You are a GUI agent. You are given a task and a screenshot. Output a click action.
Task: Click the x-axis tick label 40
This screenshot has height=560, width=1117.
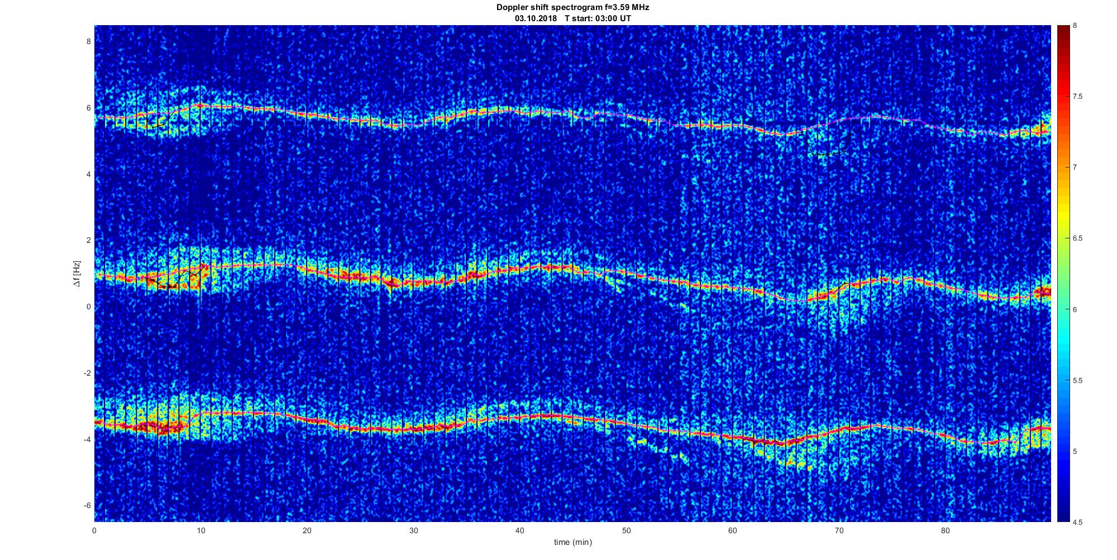click(520, 530)
